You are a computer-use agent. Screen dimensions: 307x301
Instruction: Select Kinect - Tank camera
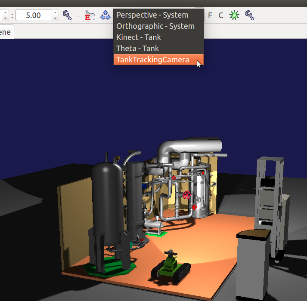158,37
